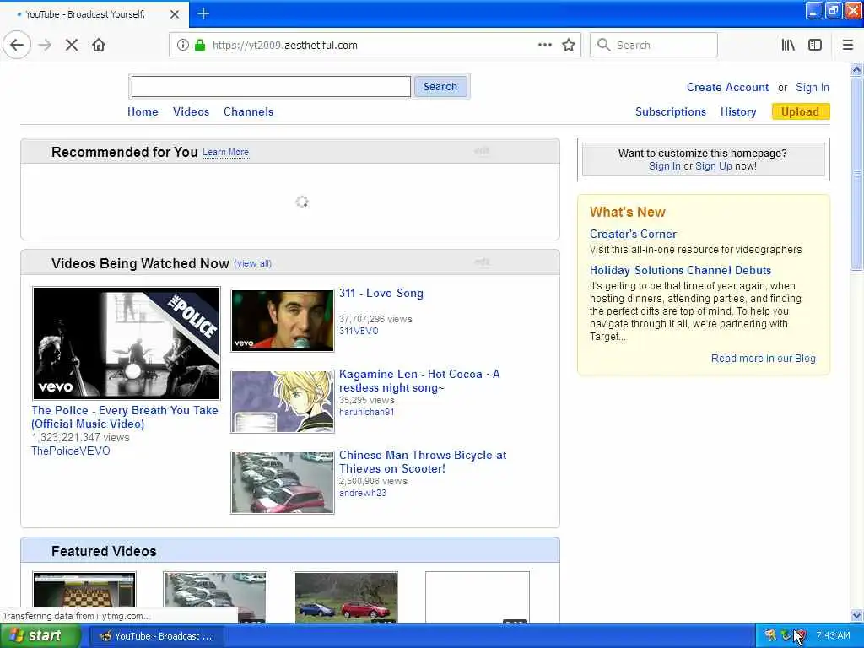This screenshot has height=648, width=864.
Task: Click the vertical scrollbar thumb
Action: [856, 174]
